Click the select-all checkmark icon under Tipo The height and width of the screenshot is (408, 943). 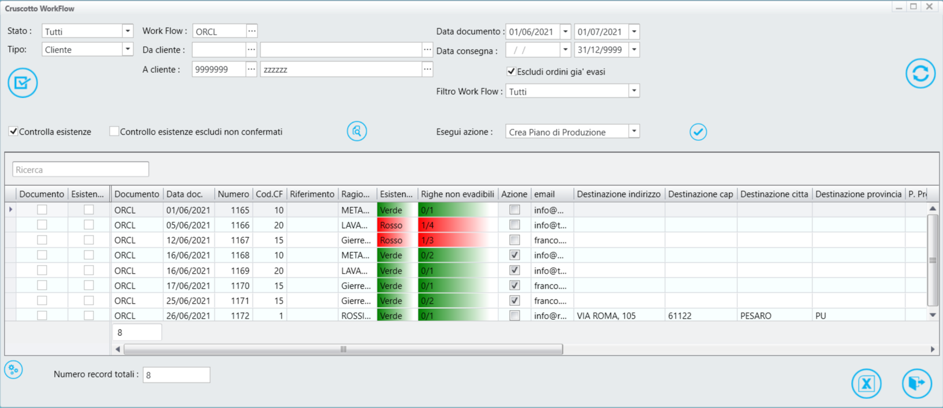(x=23, y=83)
